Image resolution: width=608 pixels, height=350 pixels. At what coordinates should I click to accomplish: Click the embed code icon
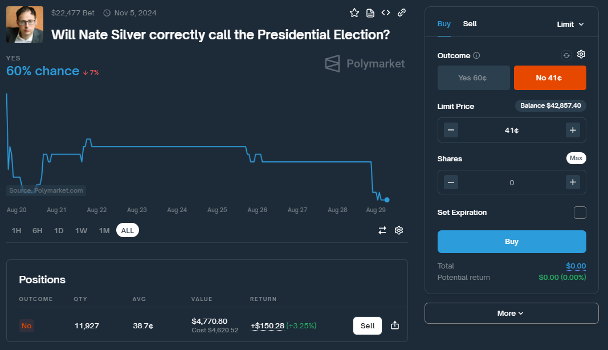coord(386,13)
